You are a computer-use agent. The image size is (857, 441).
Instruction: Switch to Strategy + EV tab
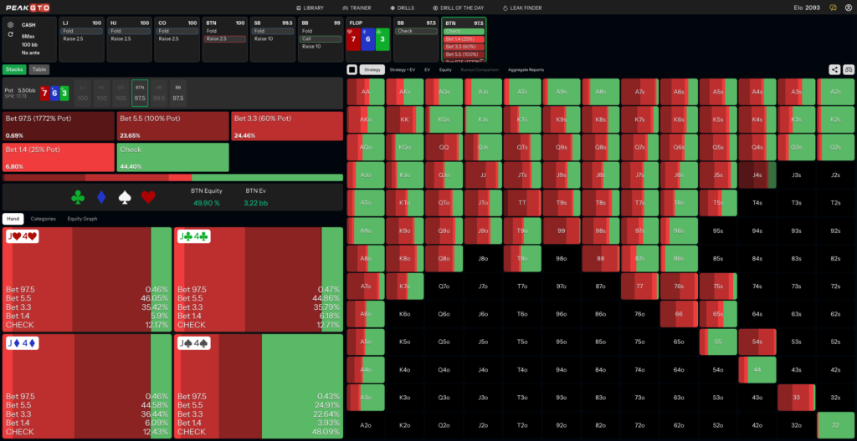pyautogui.click(x=403, y=70)
